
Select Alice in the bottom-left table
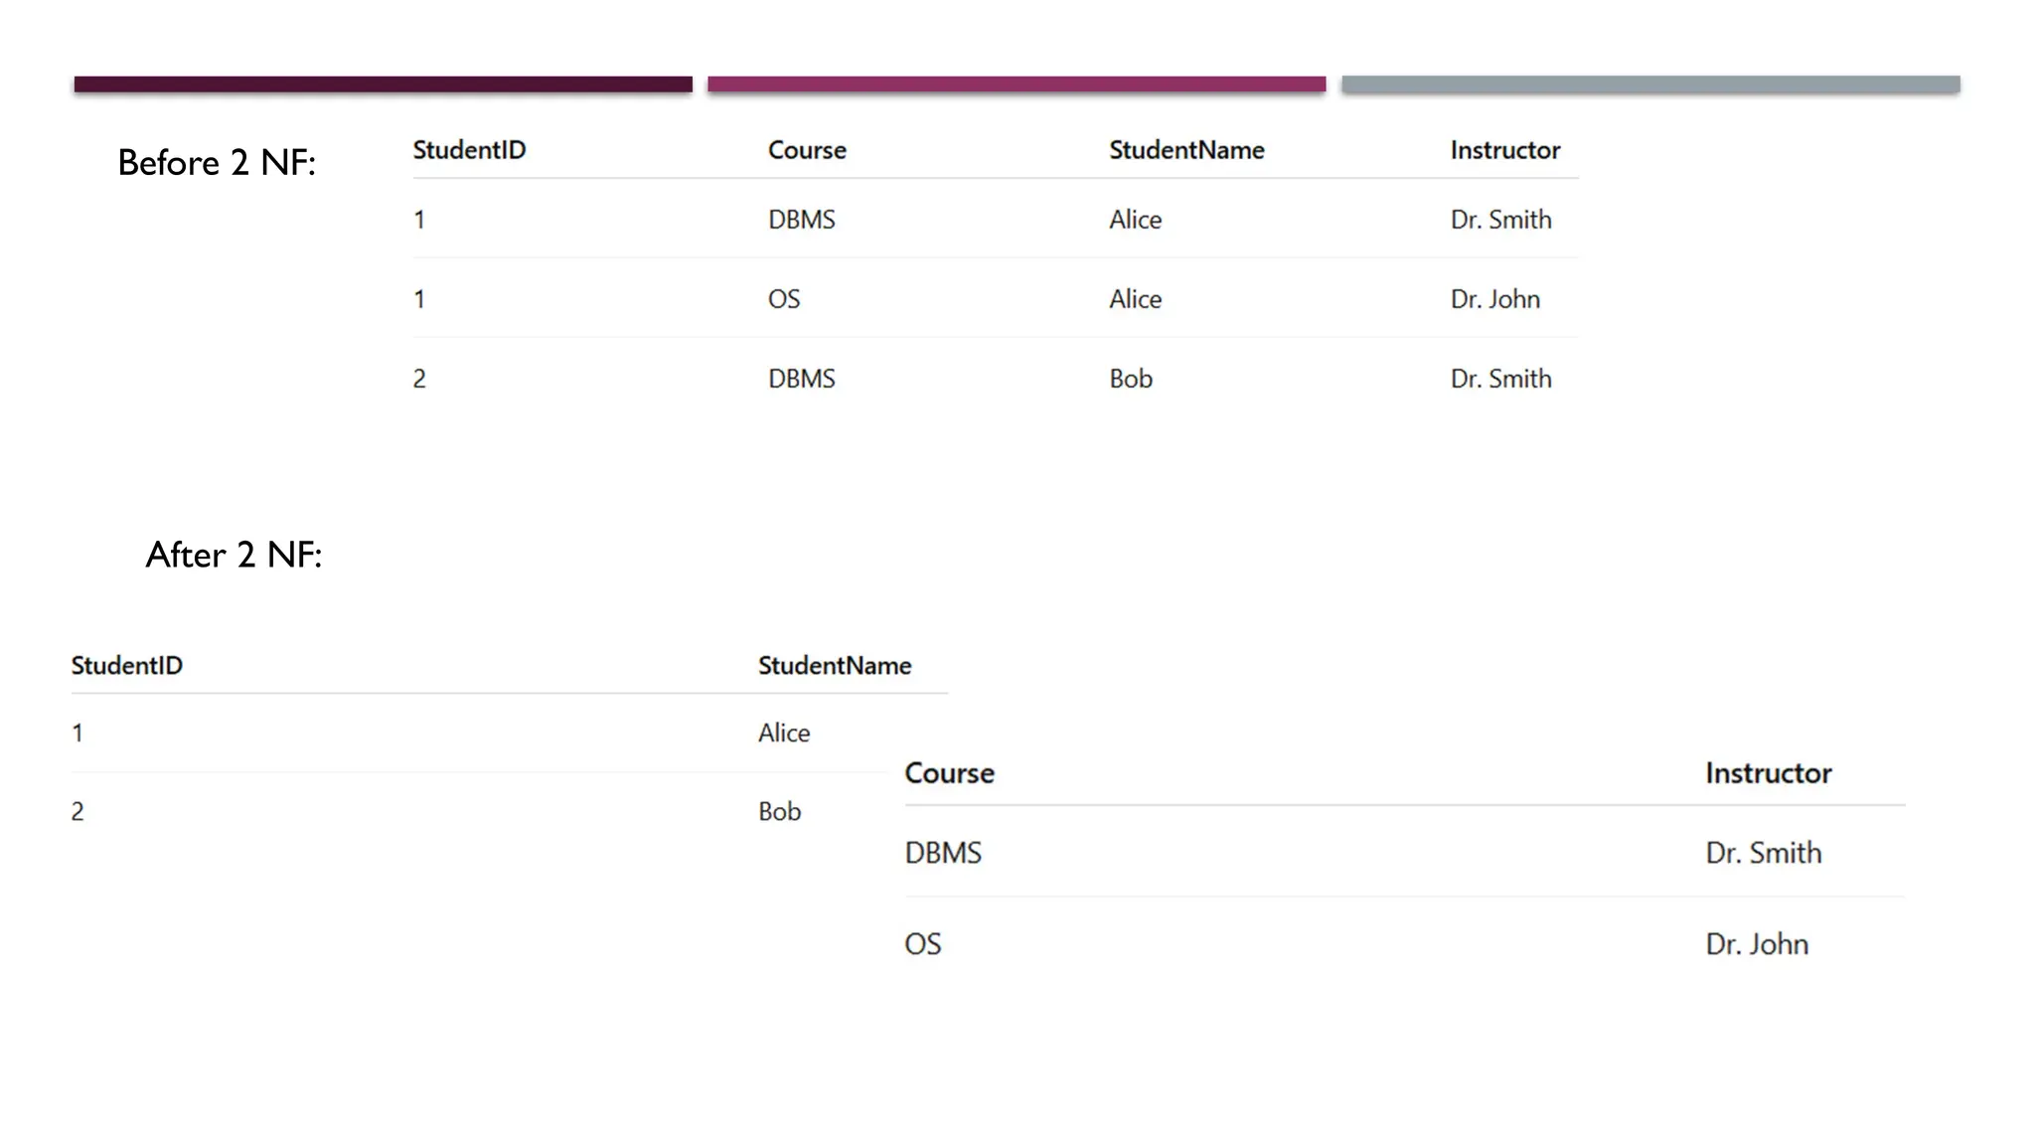784,734
